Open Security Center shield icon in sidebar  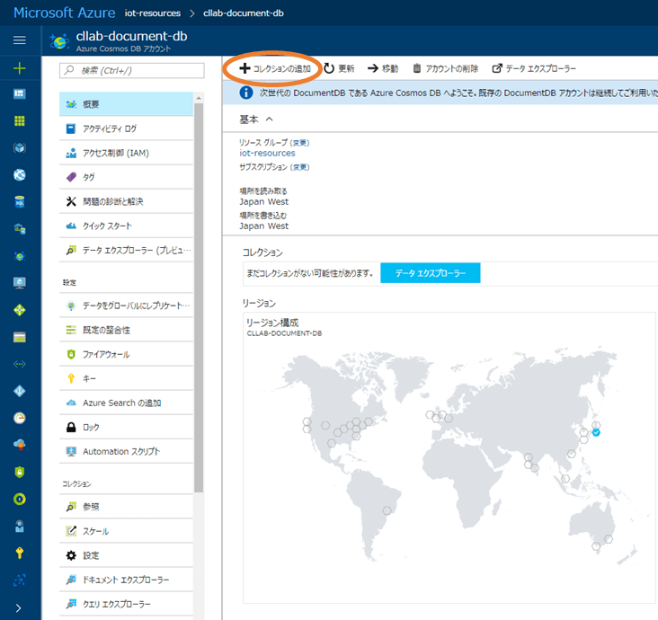19,472
